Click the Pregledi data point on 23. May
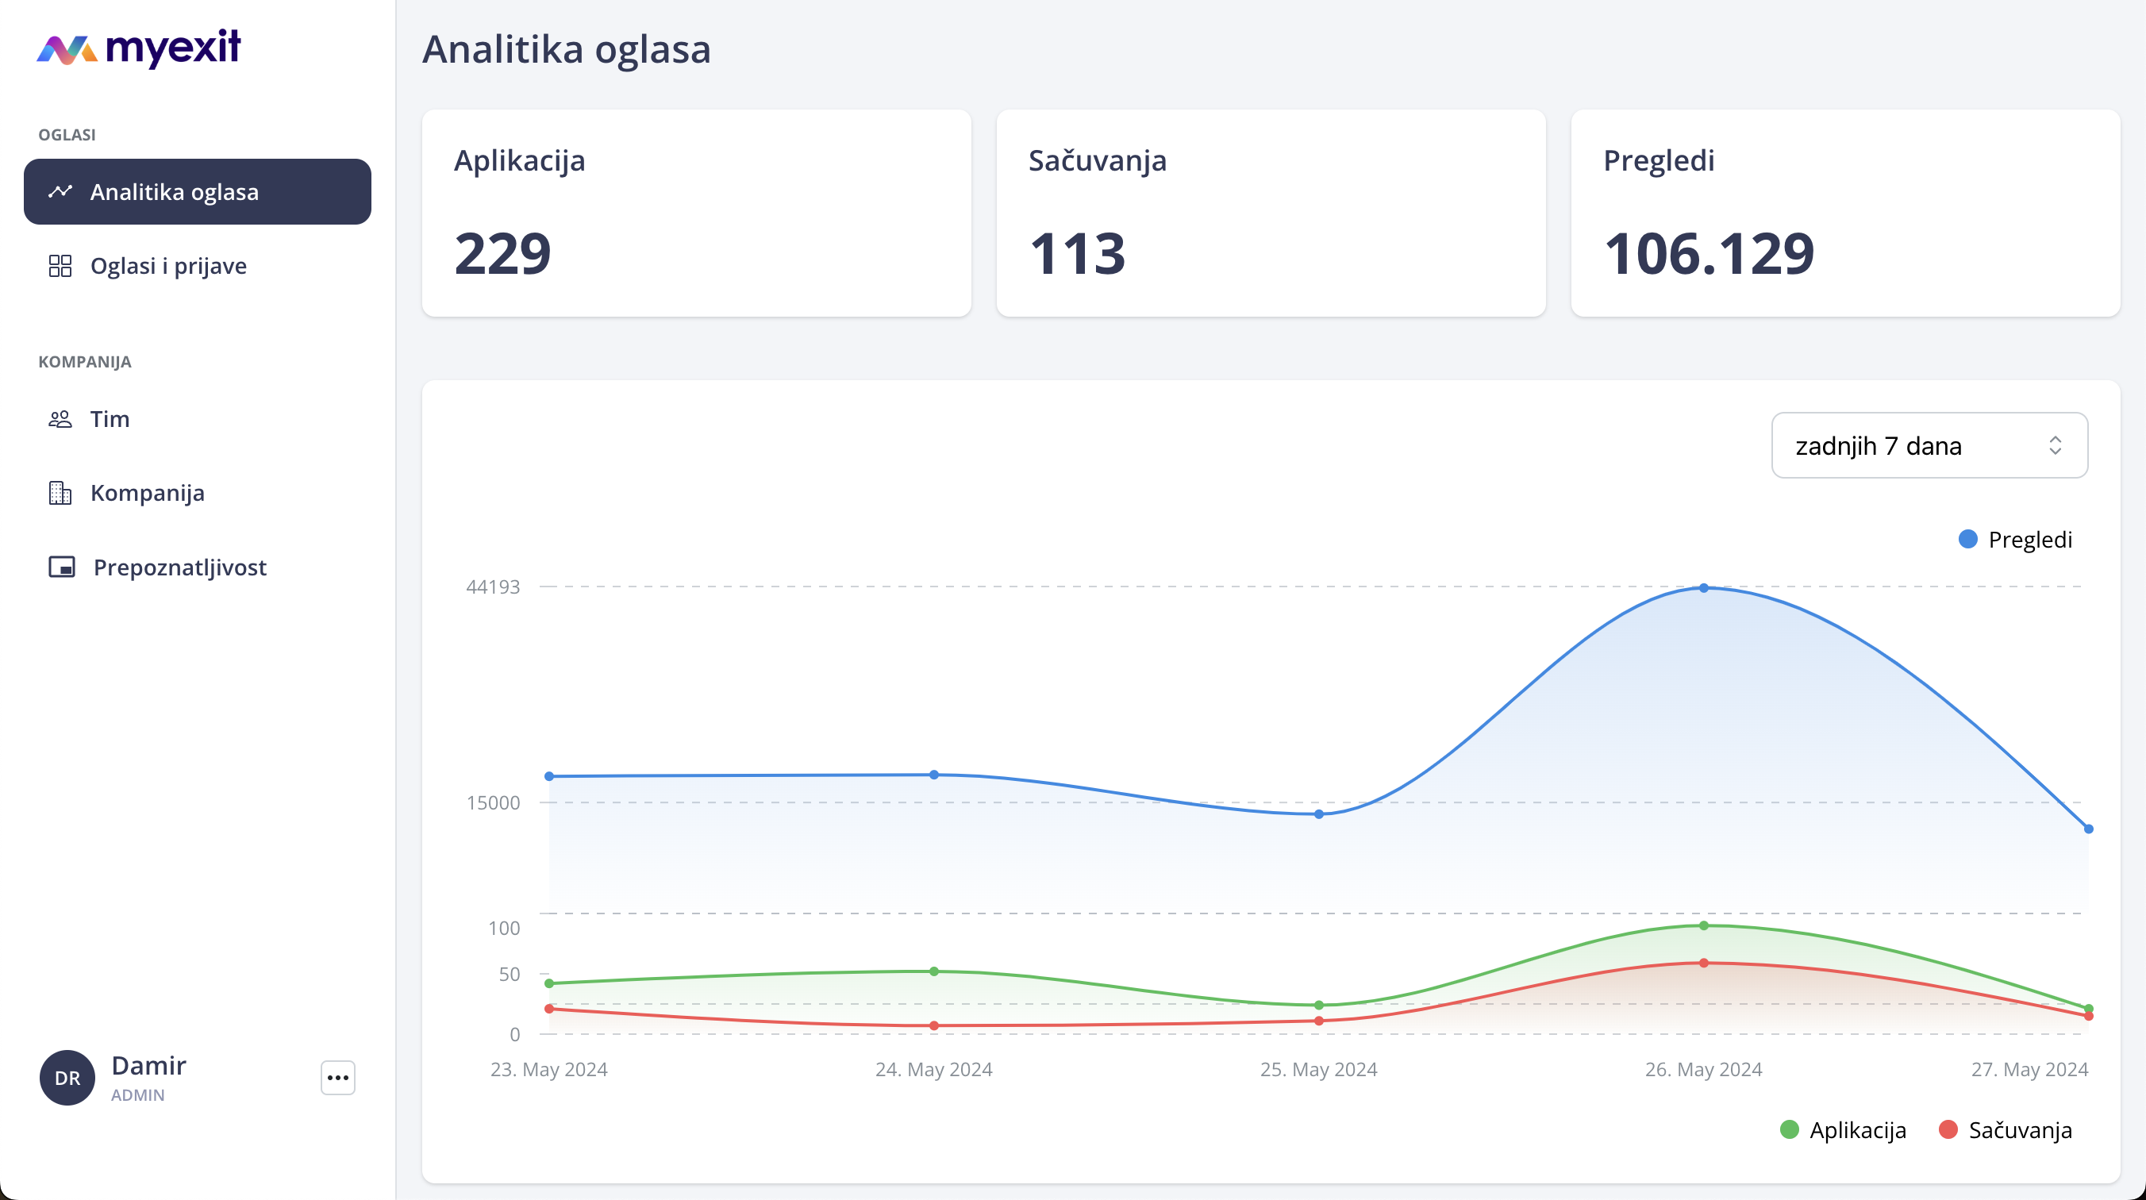This screenshot has width=2146, height=1200. click(x=549, y=777)
